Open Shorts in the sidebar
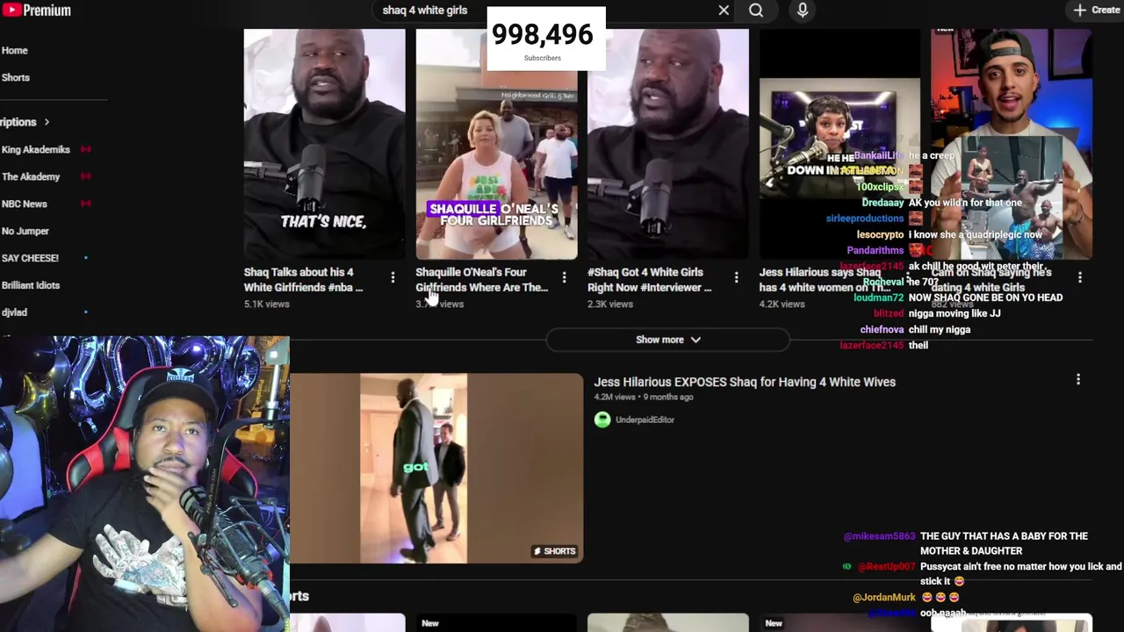Screen dimensions: 1124x632 [x=16, y=78]
